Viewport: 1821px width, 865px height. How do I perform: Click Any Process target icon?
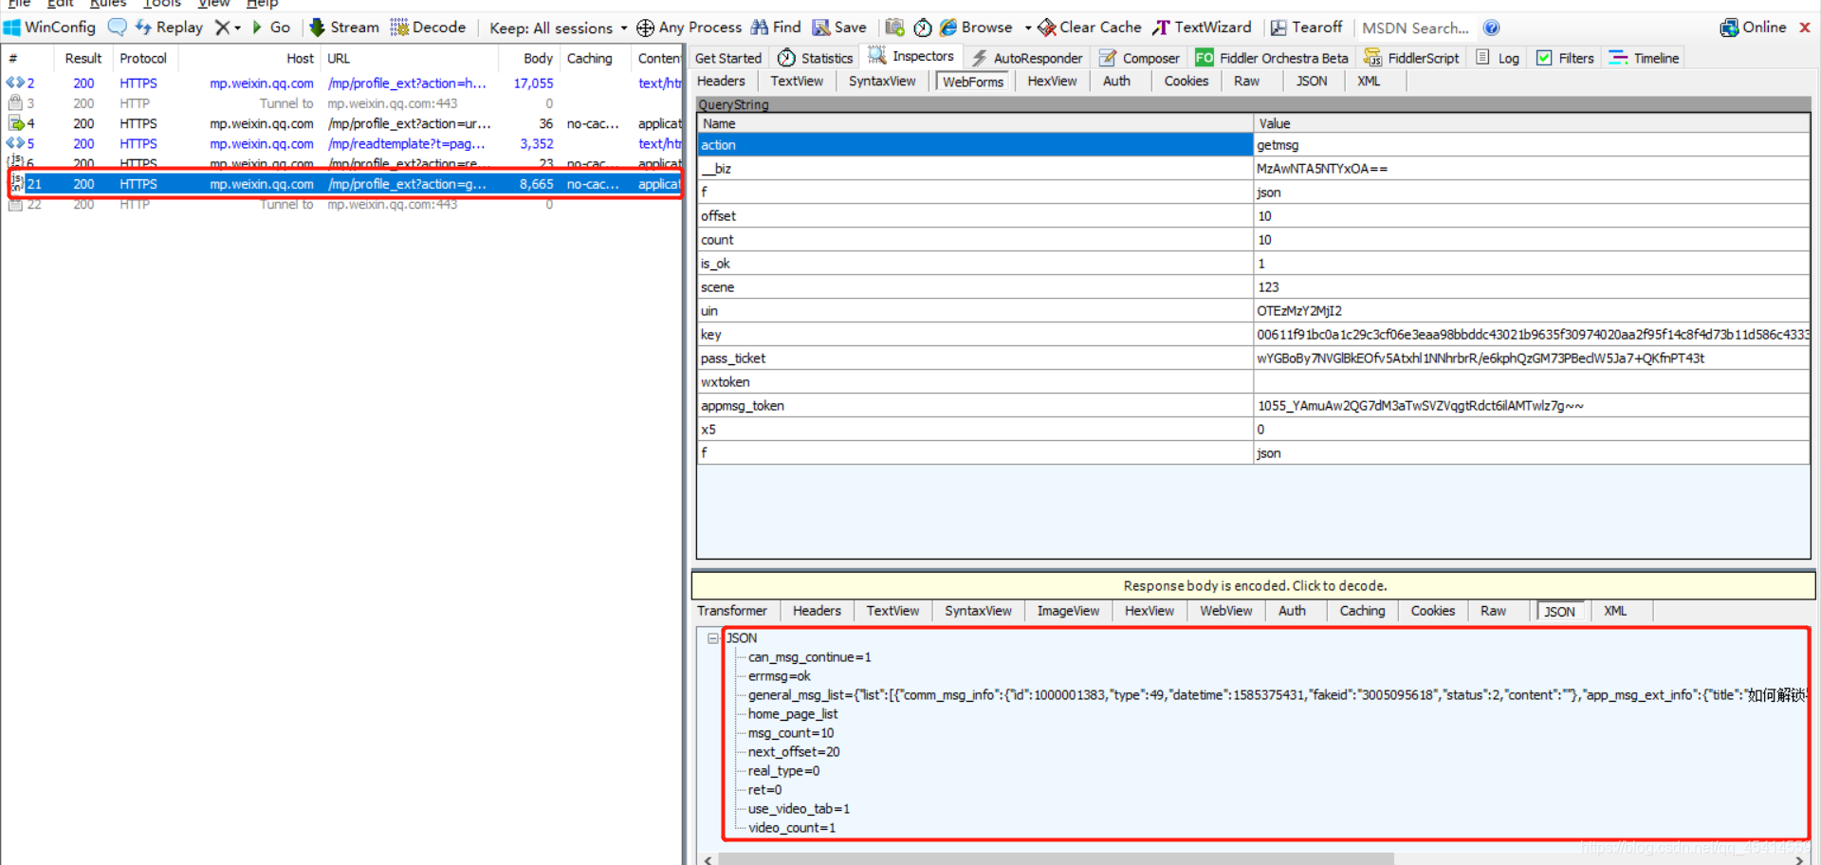pyautogui.click(x=645, y=28)
